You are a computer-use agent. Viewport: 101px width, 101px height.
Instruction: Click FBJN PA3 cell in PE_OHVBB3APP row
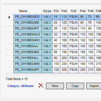[x=74, y=70]
